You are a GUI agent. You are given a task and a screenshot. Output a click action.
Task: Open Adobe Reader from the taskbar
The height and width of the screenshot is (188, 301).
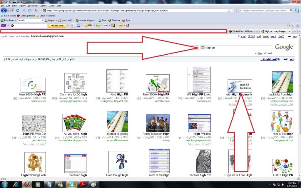pos(83,184)
